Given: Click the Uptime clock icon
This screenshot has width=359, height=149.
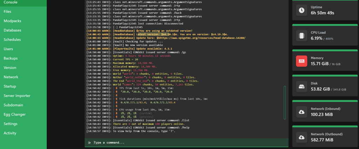Looking at the screenshot, I should [302, 11].
